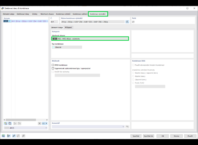This screenshot has height=145, width=198.
Task: Switch to Základní údaje main tab
Action: (9, 14)
